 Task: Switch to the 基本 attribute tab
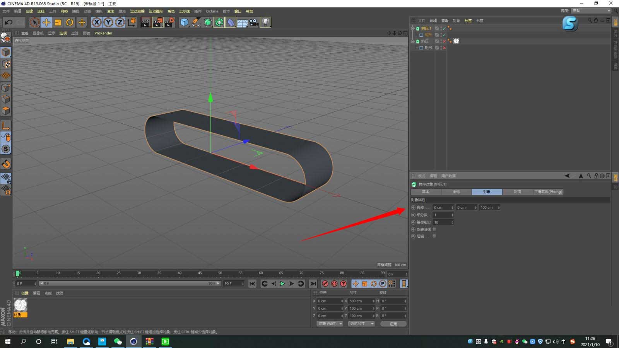click(x=426, y=192)
